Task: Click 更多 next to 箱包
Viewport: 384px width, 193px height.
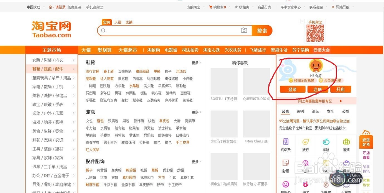Action: click(196, 112)
